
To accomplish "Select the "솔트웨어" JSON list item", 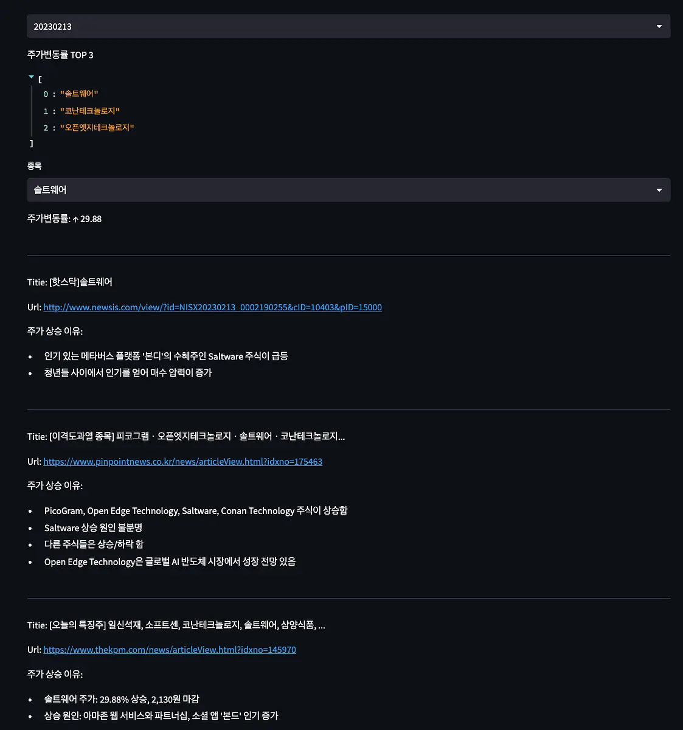I will [x=79, y=94].
